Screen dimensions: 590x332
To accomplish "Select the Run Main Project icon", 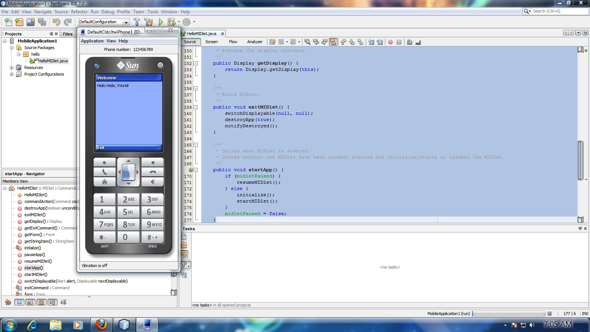I will click(x=160, y=22).
